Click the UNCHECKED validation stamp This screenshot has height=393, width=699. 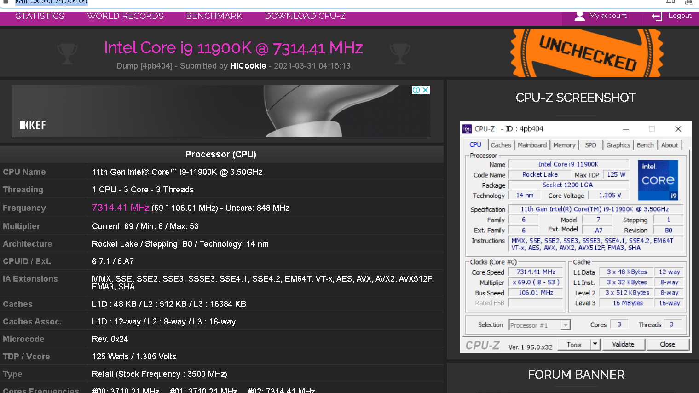587,53
